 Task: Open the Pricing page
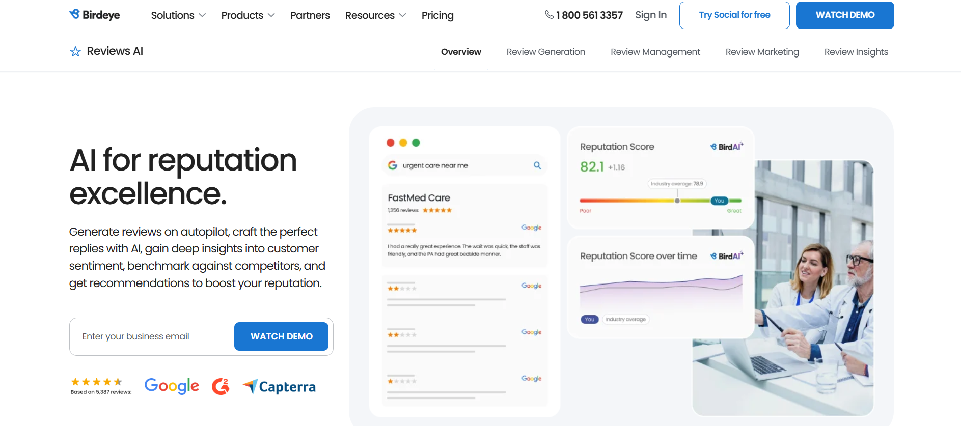point(437,15)
